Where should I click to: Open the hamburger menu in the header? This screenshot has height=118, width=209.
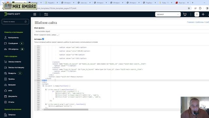click(x=35, y=14)
